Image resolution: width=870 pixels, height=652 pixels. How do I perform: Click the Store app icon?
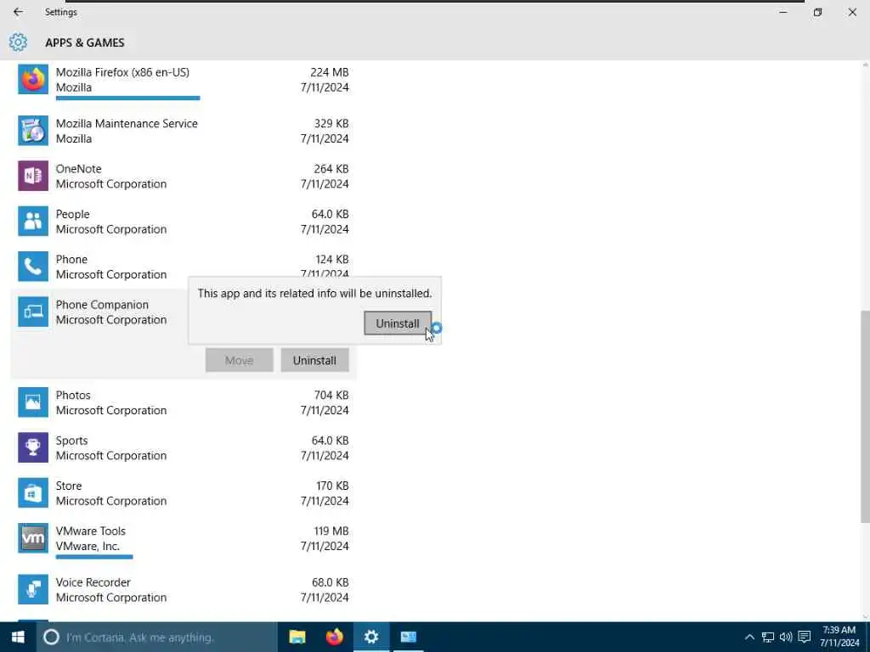(x=33, y=493)
